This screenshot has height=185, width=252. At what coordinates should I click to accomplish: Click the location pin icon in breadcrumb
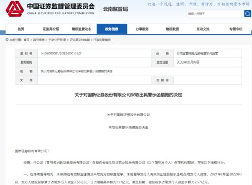[7, 40]
